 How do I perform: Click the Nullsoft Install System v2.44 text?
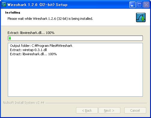click(24, 103)
